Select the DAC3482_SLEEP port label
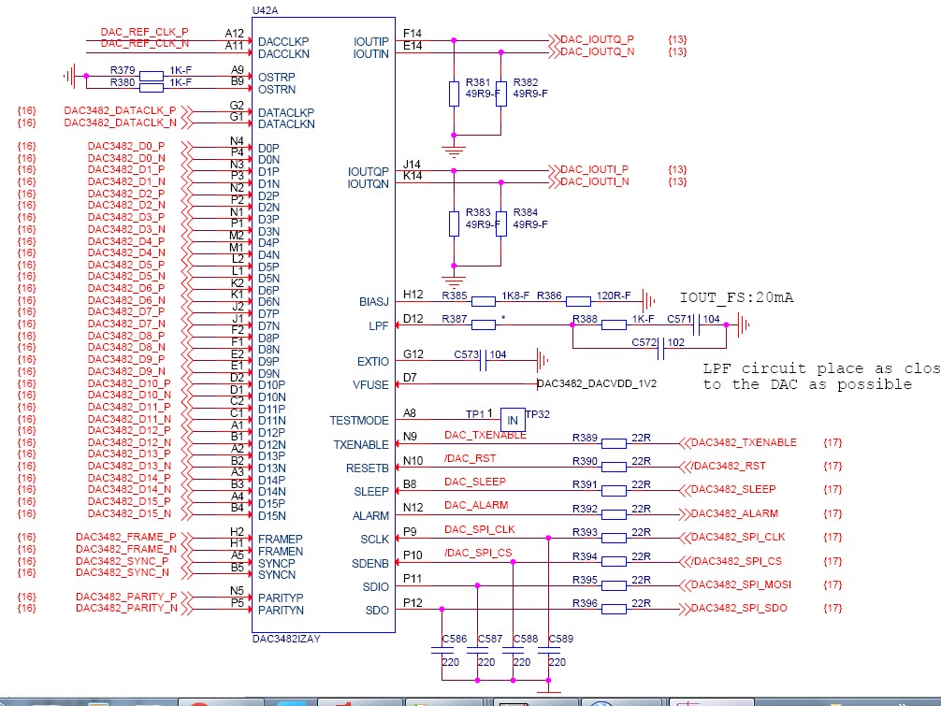The image size is (941, 706). (732, 489)
